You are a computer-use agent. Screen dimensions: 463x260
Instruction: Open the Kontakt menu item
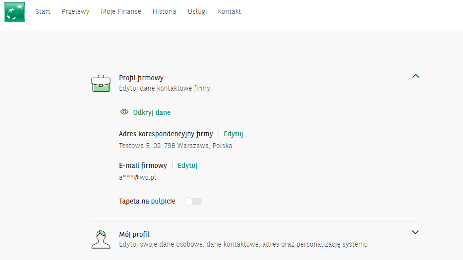(230, 11)
